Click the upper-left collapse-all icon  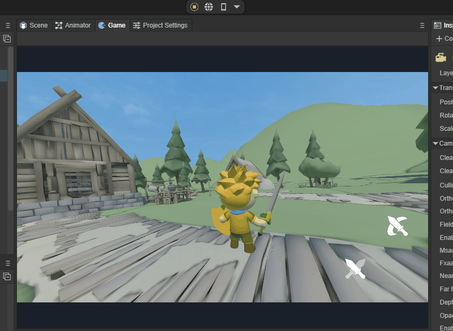coord(7,39)
